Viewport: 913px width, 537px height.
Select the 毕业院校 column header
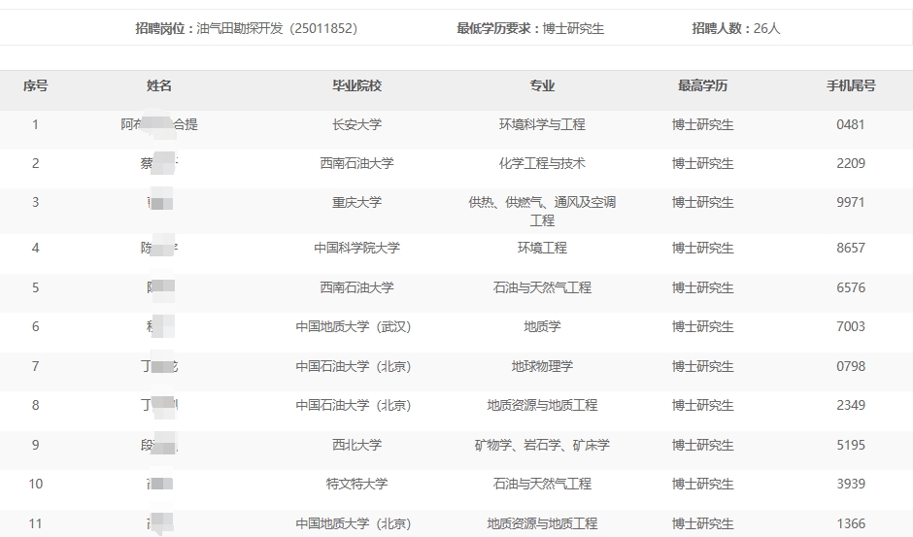coord(356,85)
